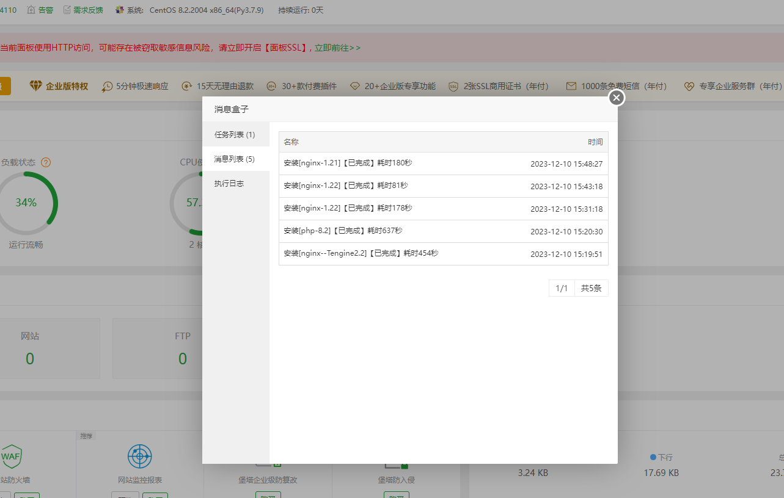Viewport: 784px width, 498px height.
Task: Close the 消息盒子 dialog
Action: point(617,98)
